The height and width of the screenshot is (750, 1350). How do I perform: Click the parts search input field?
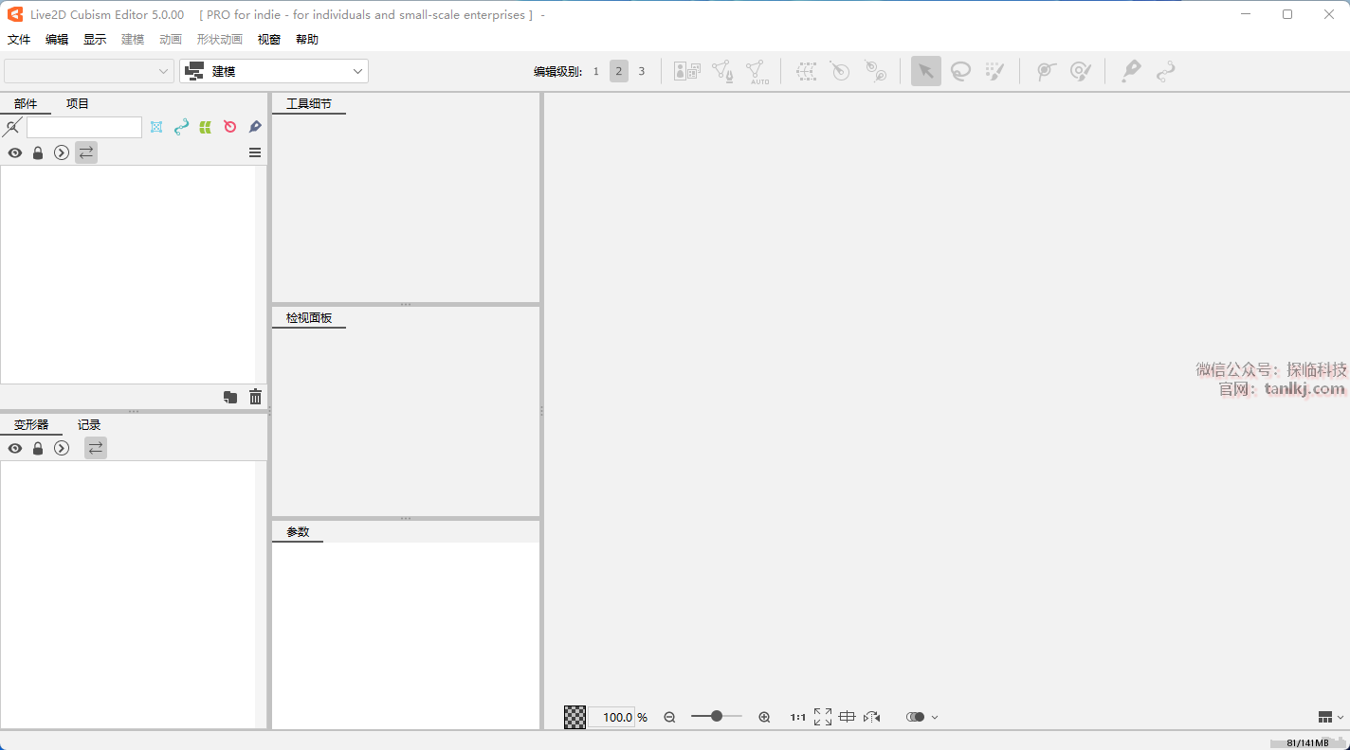click(x=84, y=127)
